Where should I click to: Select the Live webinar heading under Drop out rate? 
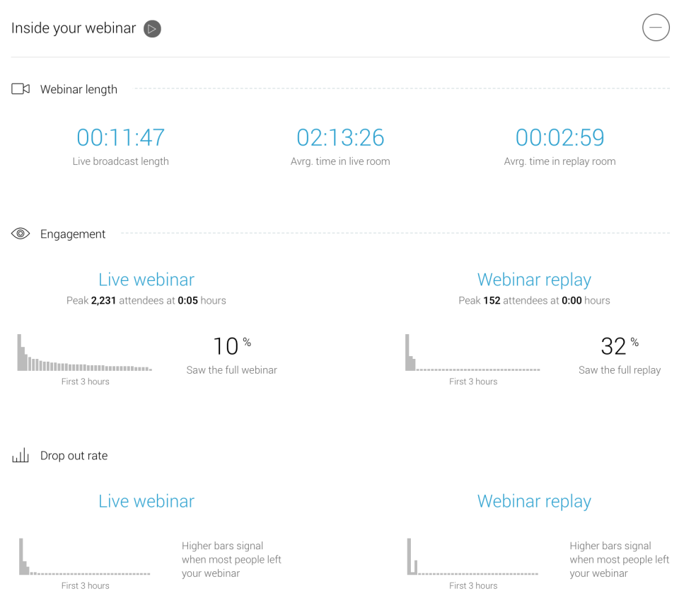click(146, 501)
